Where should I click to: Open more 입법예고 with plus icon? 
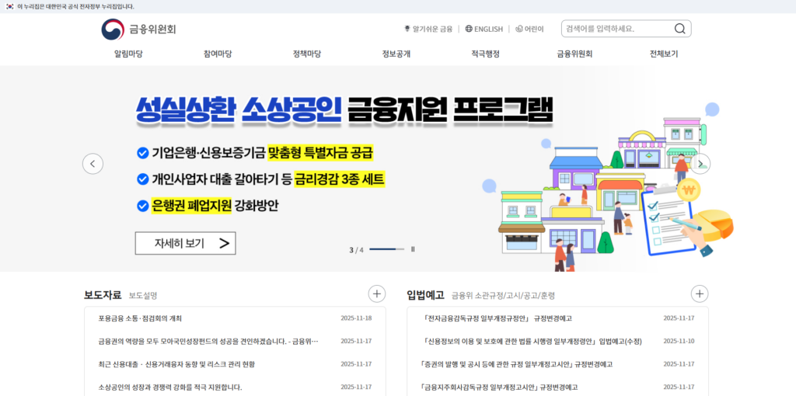coord(700,294)
